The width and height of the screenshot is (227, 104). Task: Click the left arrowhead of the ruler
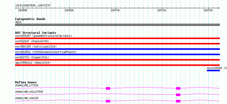[16, 8]
